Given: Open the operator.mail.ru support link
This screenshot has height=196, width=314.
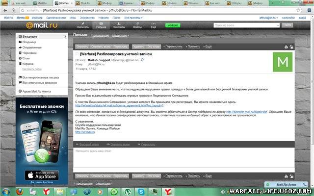Looking at the screenshot, I should (x=247, y=112).
